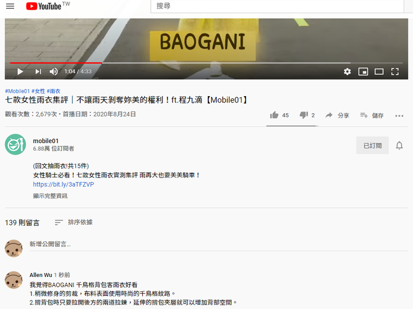This screenshot has height=309, width=413.
Task: Open mobile01 channel avatar
Action: tap(15, 144)
